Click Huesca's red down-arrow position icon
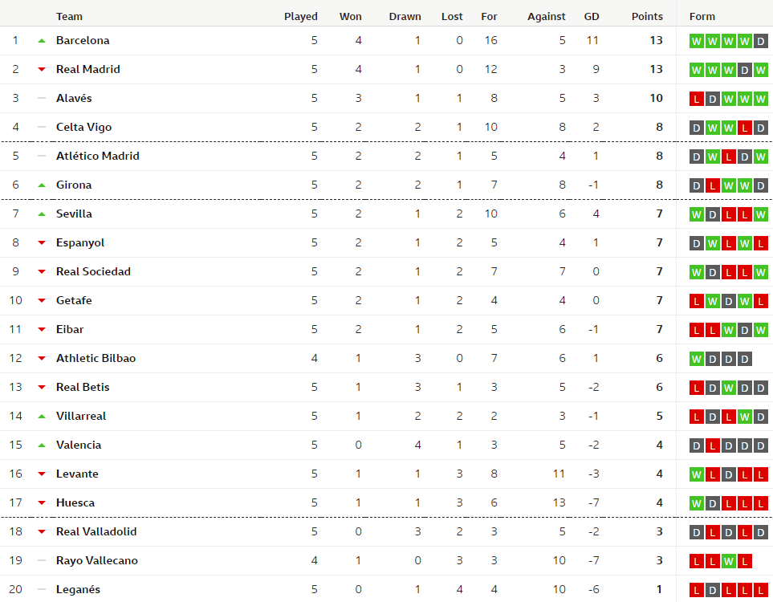Image resolution: width=773 pixels, height=602 pixels. click(x=42, y=503)
